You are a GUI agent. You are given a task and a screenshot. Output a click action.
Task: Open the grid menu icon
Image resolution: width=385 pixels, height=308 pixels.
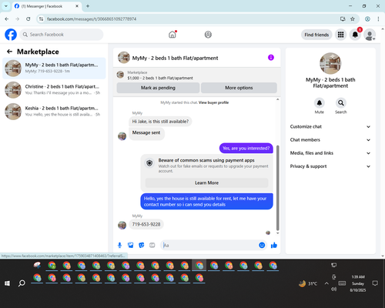tap(340, 35)
